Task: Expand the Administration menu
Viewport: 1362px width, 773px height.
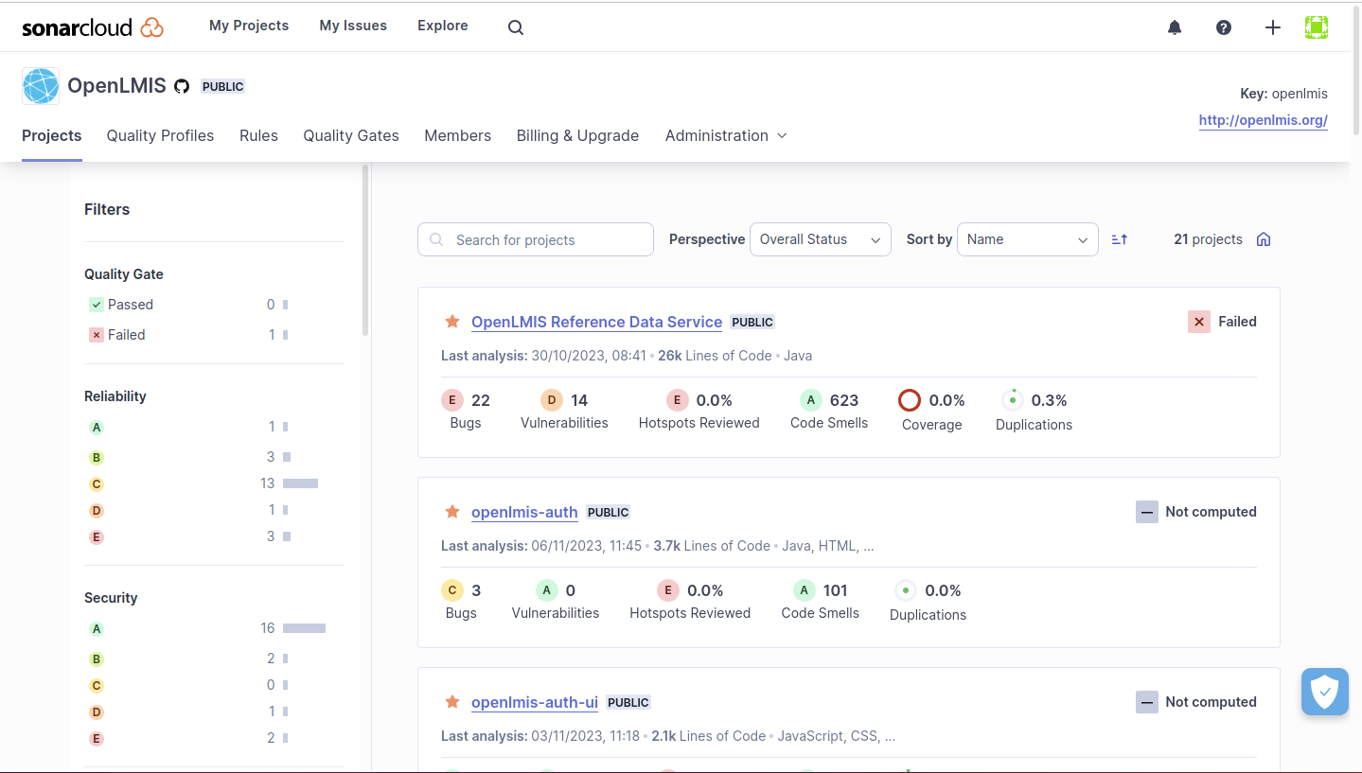Action: tap(726, 135)
